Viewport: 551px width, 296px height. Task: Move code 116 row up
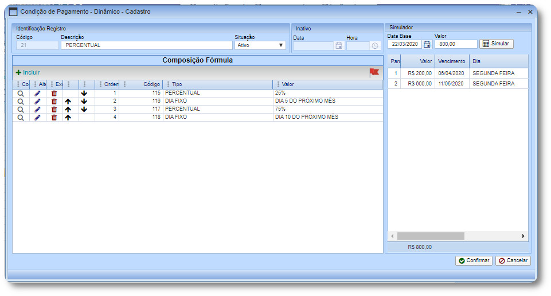68,101
